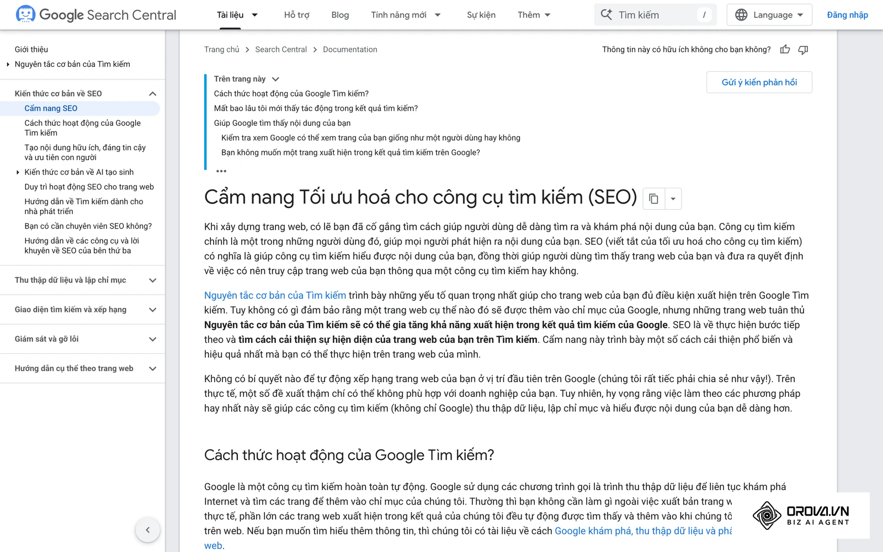Open the Hỗ trợ tab
This screenshot has height=552, width=883.
[x=296, y=15]
